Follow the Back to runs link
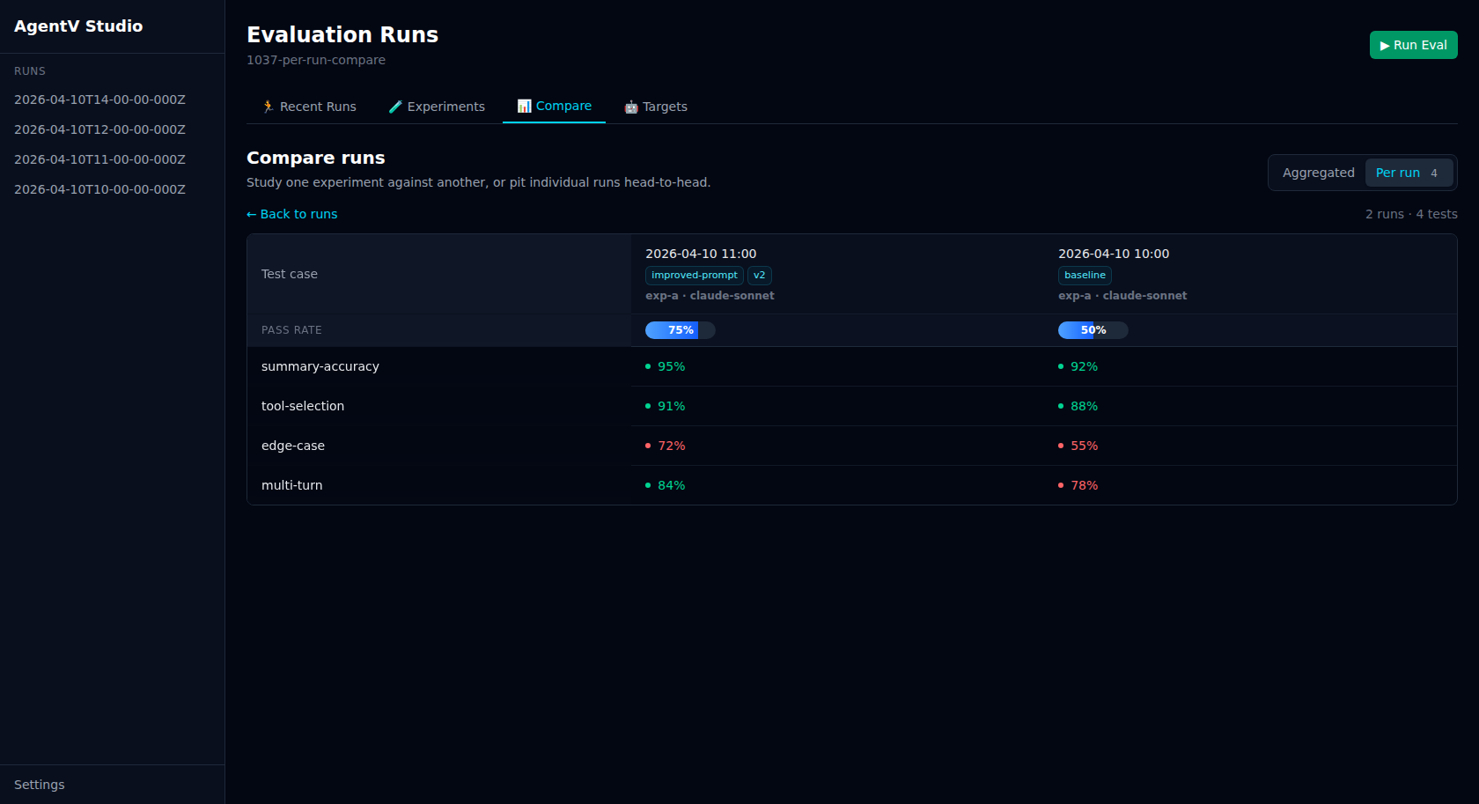 [x=298, y=214]
